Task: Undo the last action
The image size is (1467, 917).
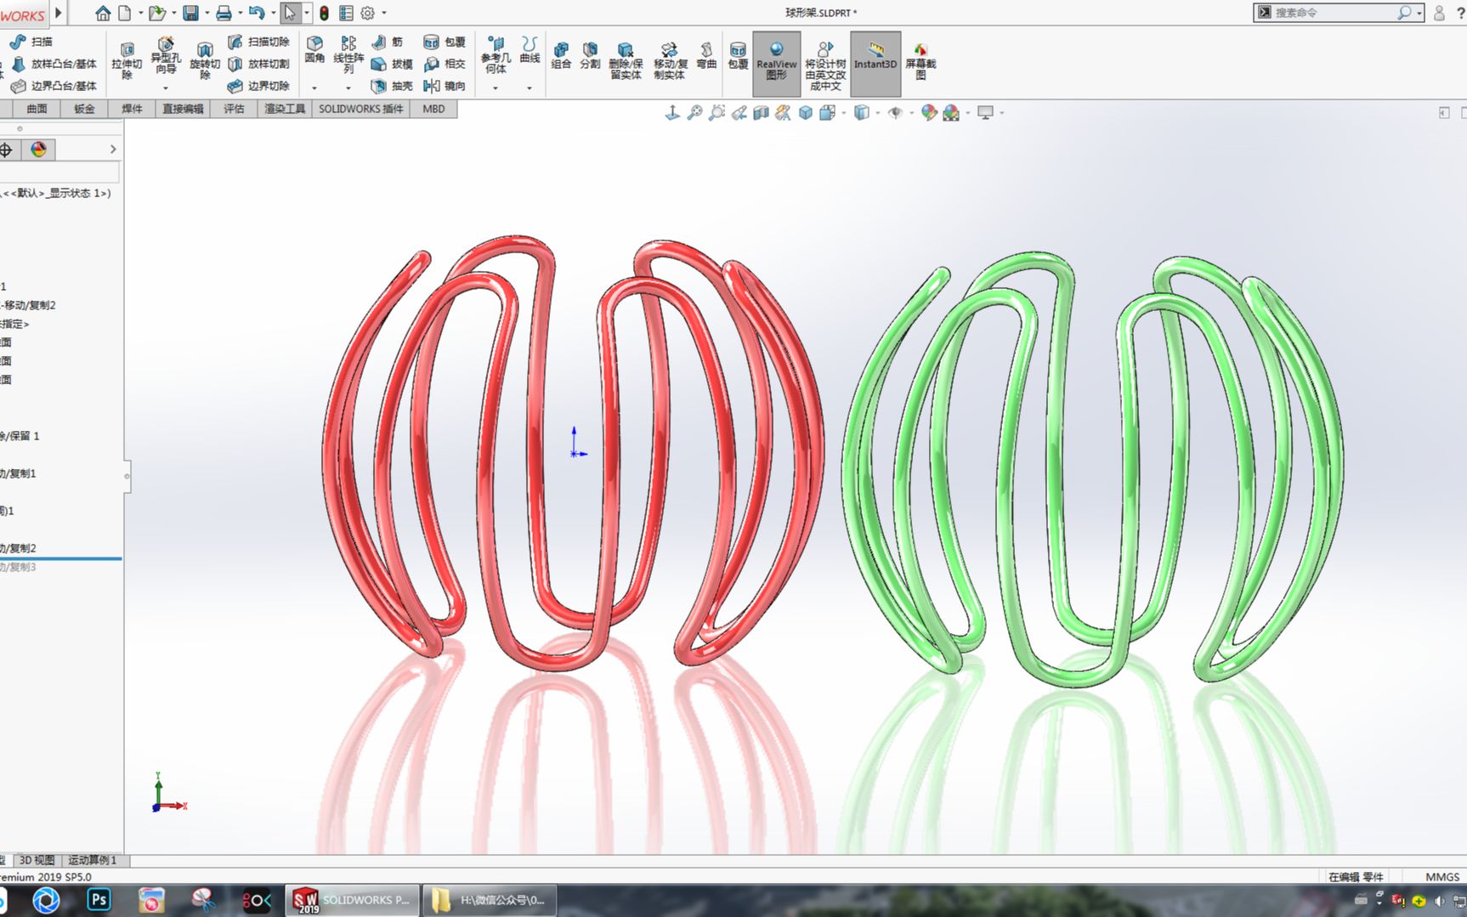Action: pyautogui.click(x=257, y=13)
